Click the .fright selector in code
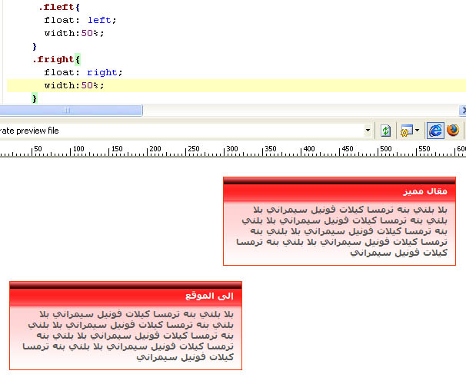Viewport: 466px width, 384px height. point(53,59)
